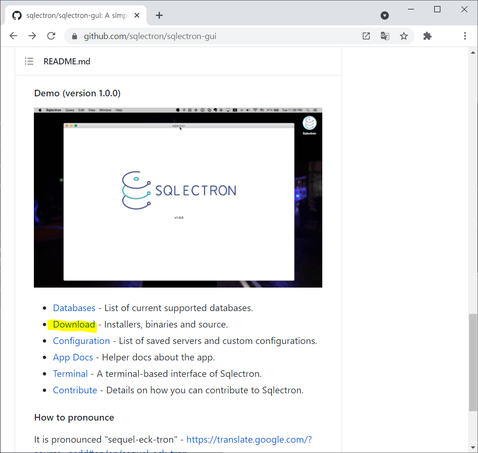
Task: Click the browser forward arrow
Action: pos(32,36)
